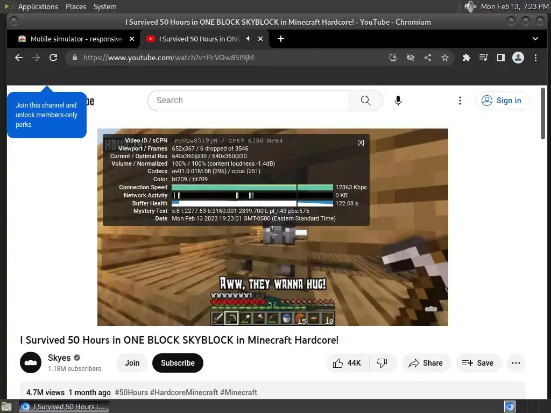Click the show desktop icon in bottom panel
551x413 pixels.
pyautogui.click(x=6, y=407)
